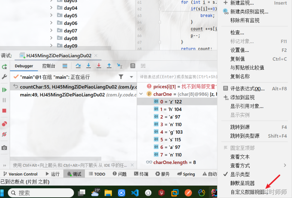Viewport: 292px width, 198px height.
Task: Open 查看方式 submenu arrow
Action: point(285,165)
